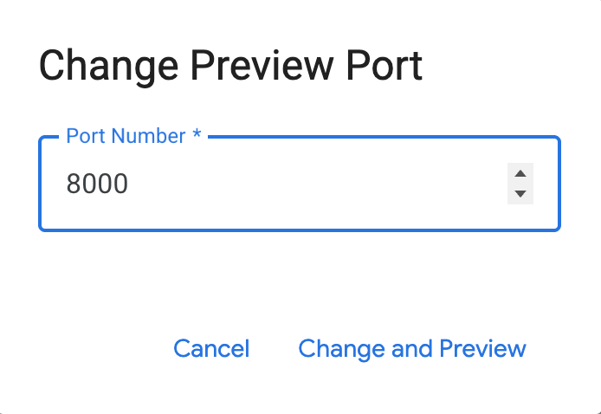Select the Port Number * field label
601x414 pixels.
133,137
